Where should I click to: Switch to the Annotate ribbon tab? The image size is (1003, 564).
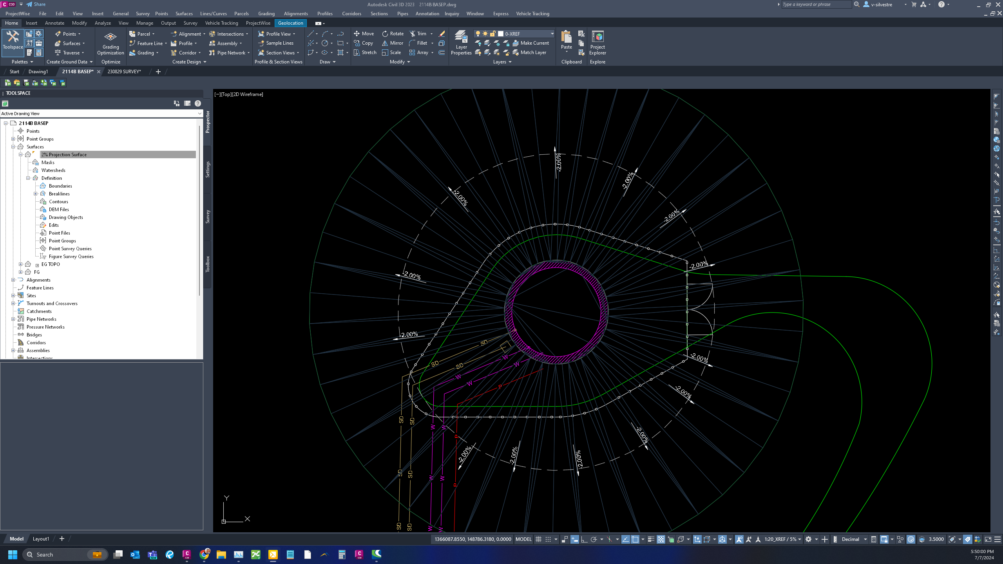(54, 23)
